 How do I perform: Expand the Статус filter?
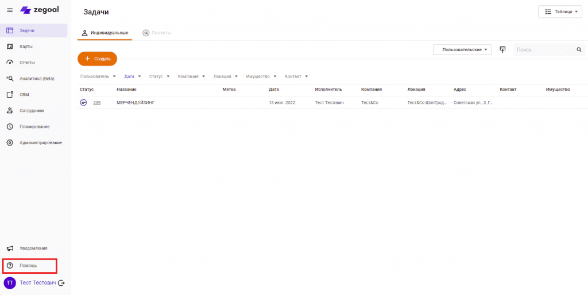[159, 76]
